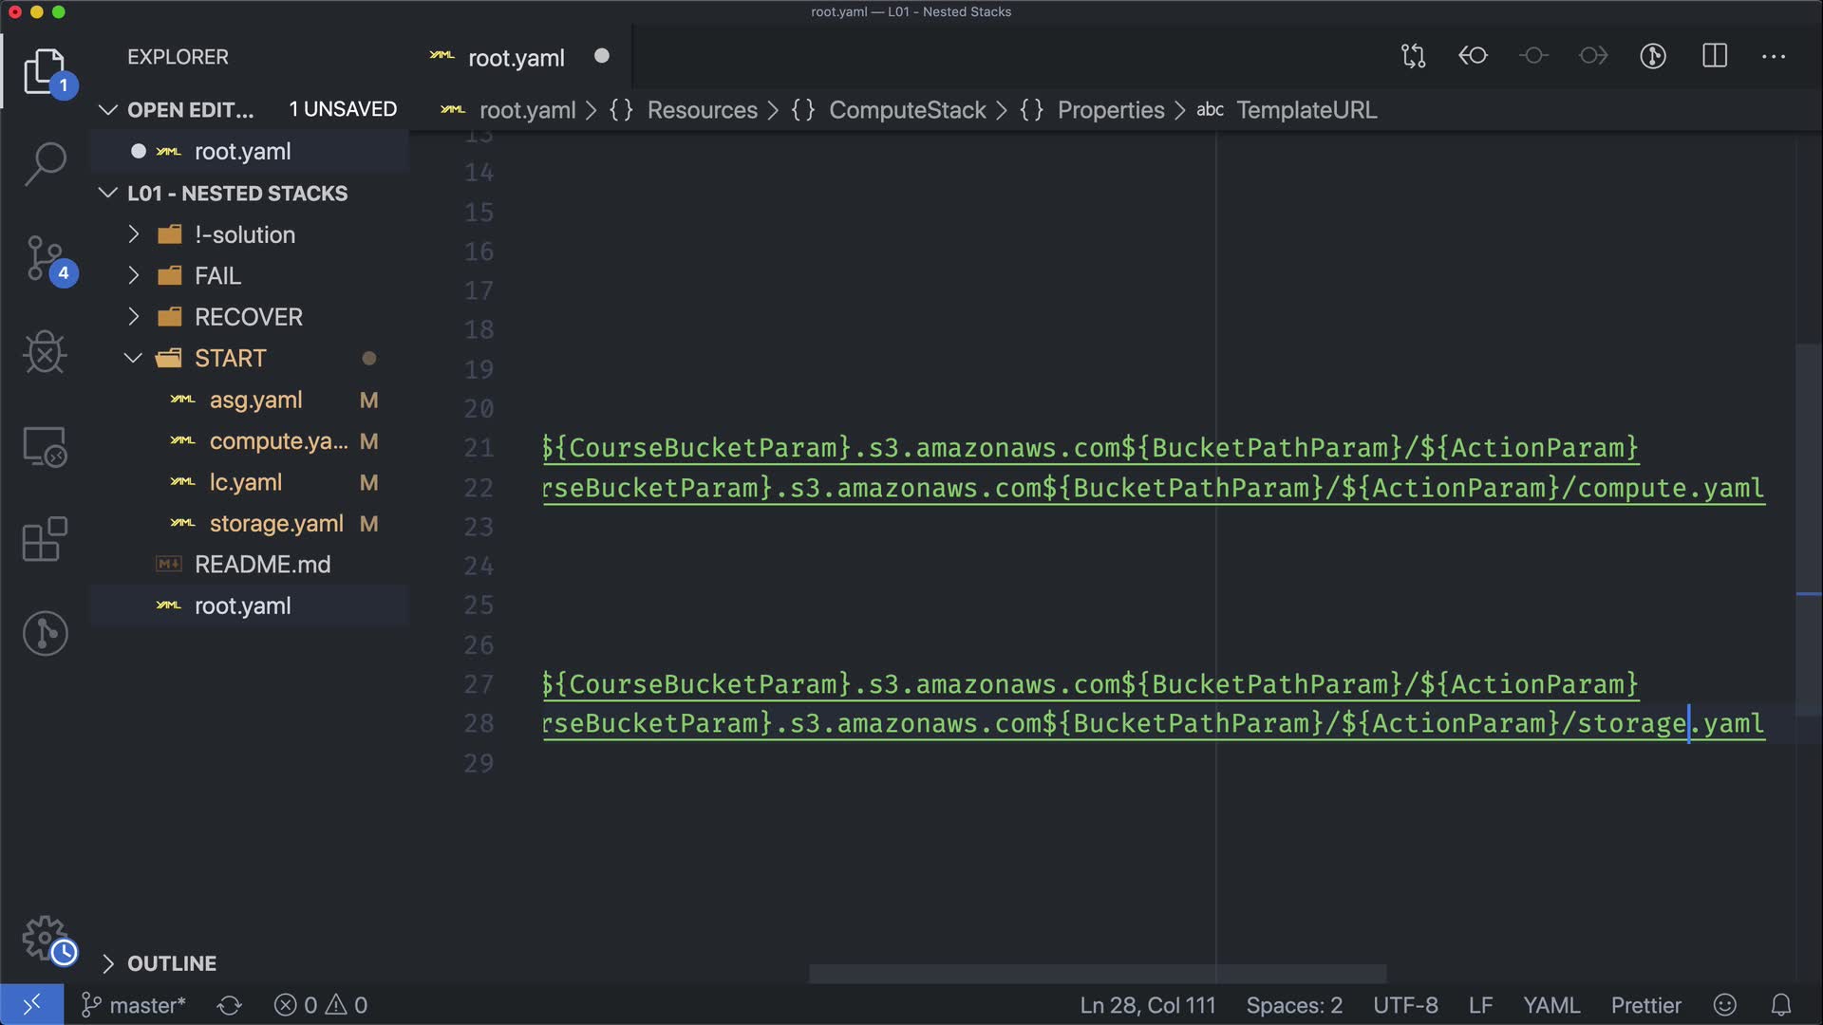This screenshot has width=1823, height=1025.
Task: Click the Split Editor Right icon
Action: click(x=1714, y=56)
